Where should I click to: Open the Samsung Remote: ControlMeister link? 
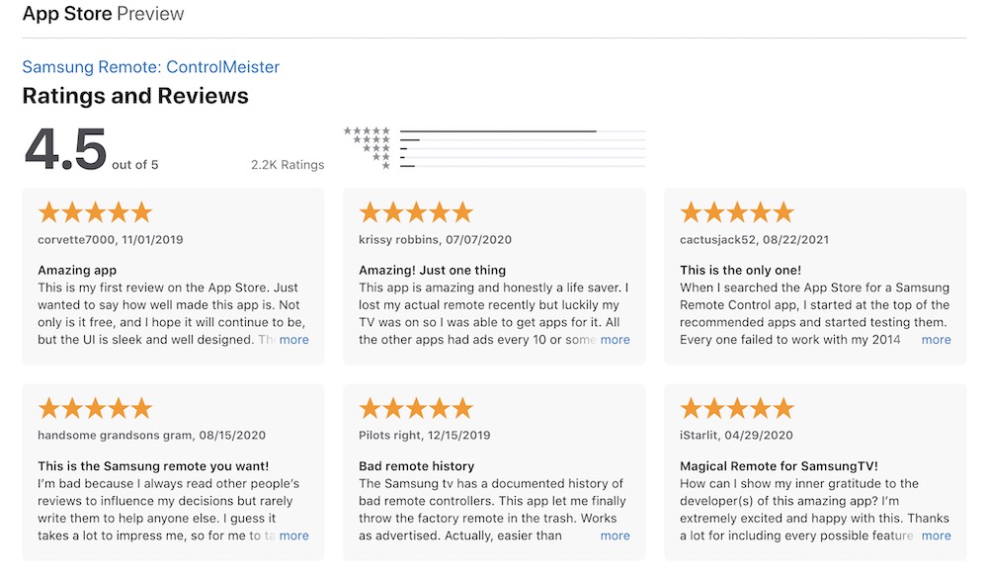click(150, 67)
